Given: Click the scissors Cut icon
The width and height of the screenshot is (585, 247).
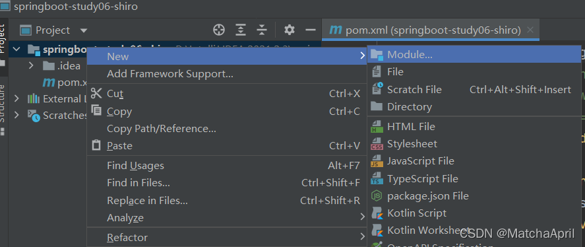Looking at the screenshot, I should coord(96,92).
